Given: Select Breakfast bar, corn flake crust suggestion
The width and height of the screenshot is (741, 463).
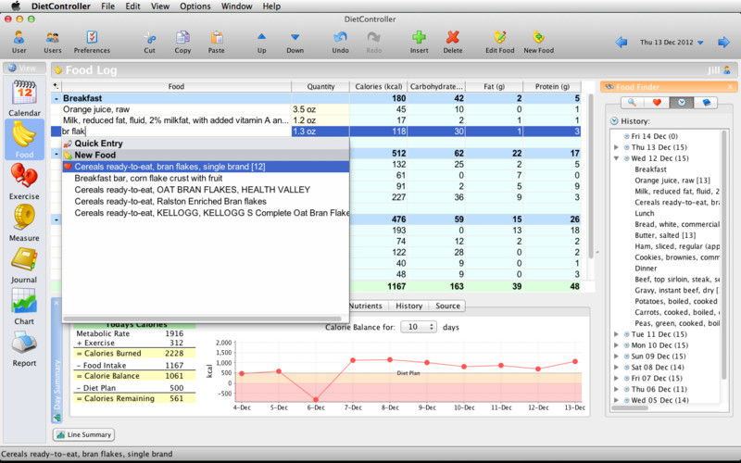Looking at the screenshot, I should tap(206, 178).
